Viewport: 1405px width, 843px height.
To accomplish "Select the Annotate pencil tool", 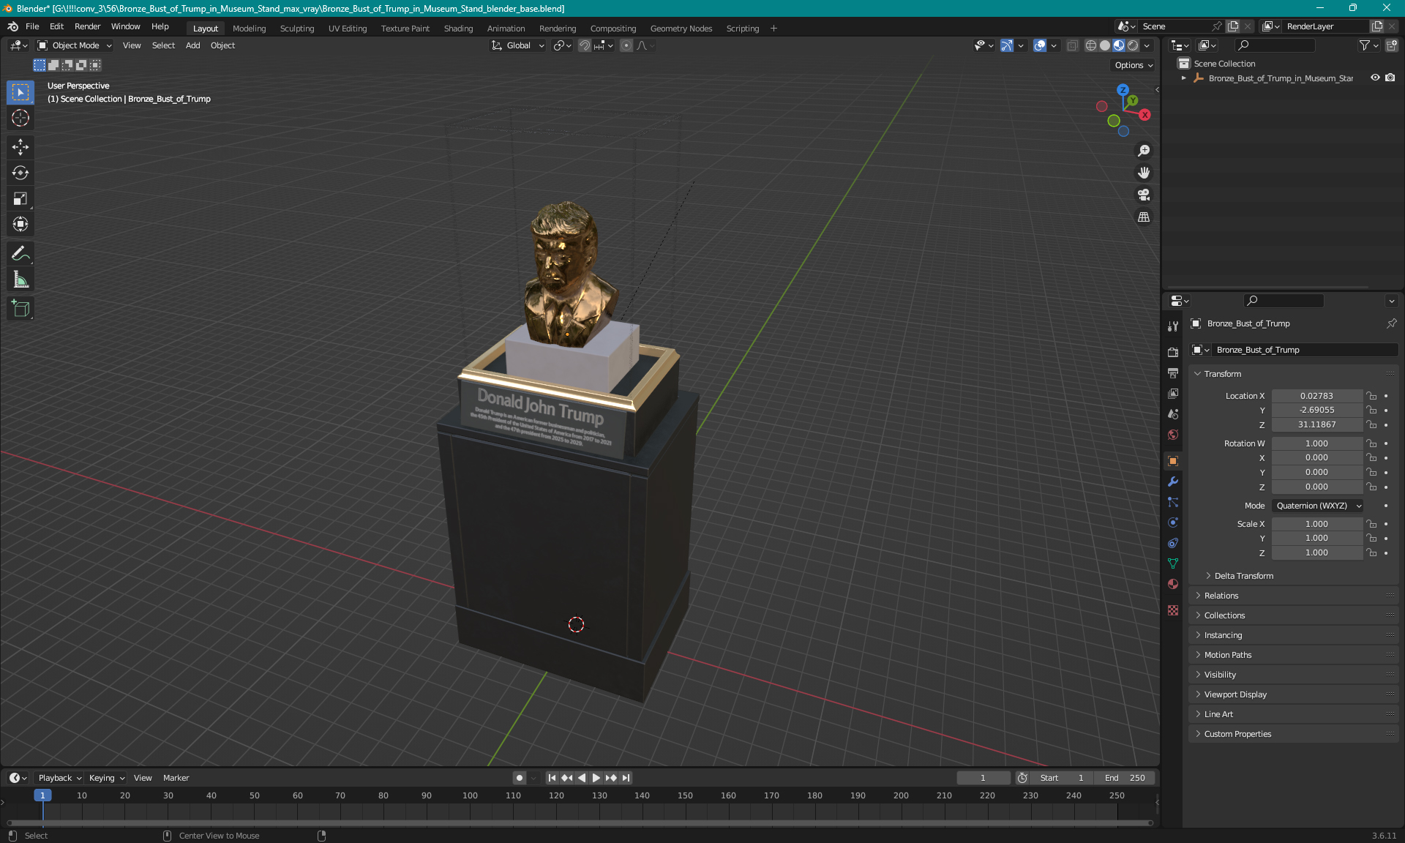I will (x=20, y=253).
